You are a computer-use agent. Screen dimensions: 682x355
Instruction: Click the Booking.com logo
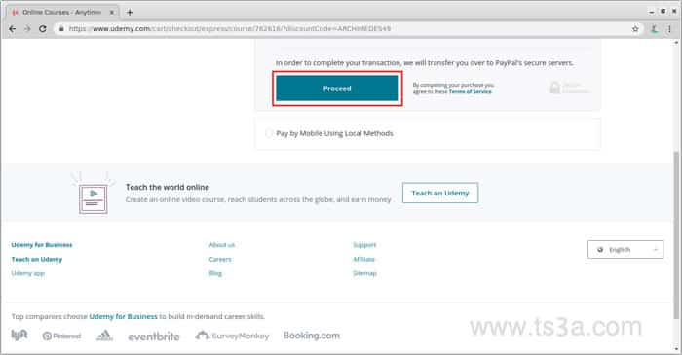pos(312,335)
